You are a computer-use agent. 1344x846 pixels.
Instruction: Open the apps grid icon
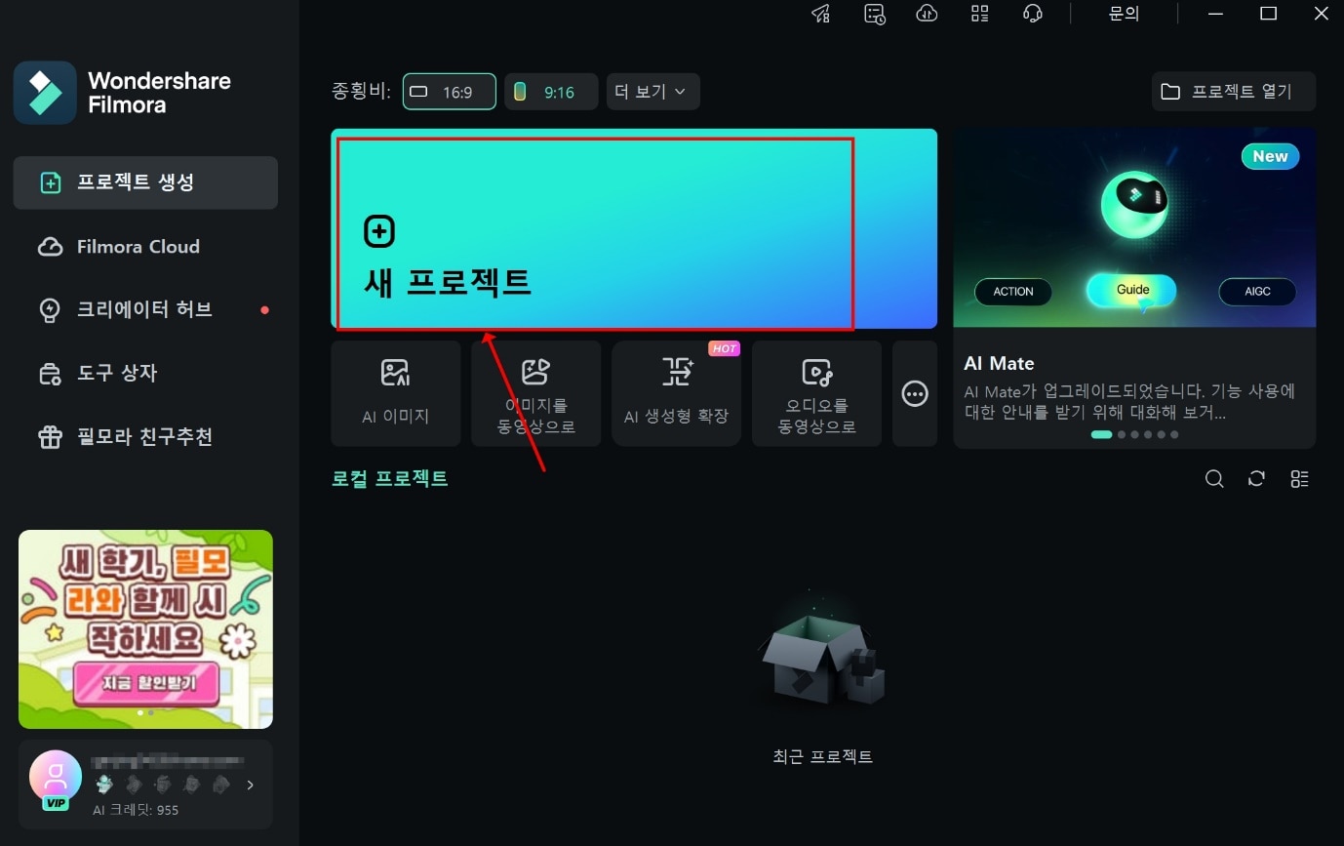tap(979, 14)
